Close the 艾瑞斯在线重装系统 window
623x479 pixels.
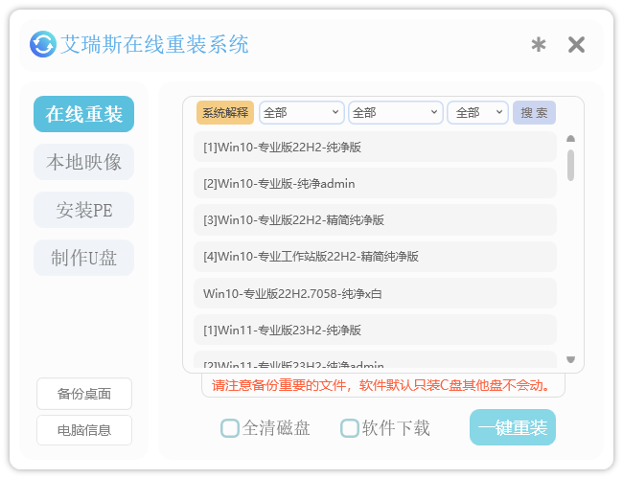pos(576,44)
